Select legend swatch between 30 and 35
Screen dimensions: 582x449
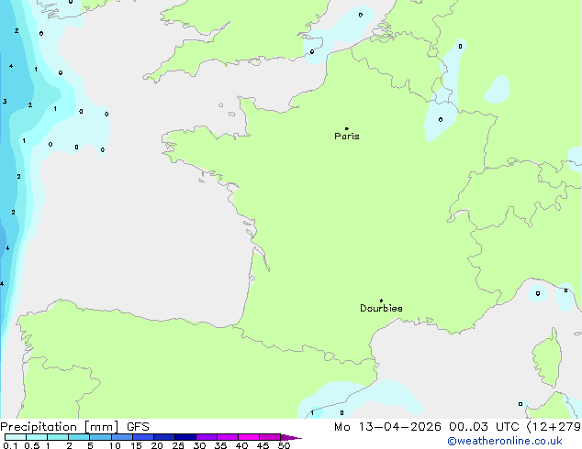(x=207, y=437)
